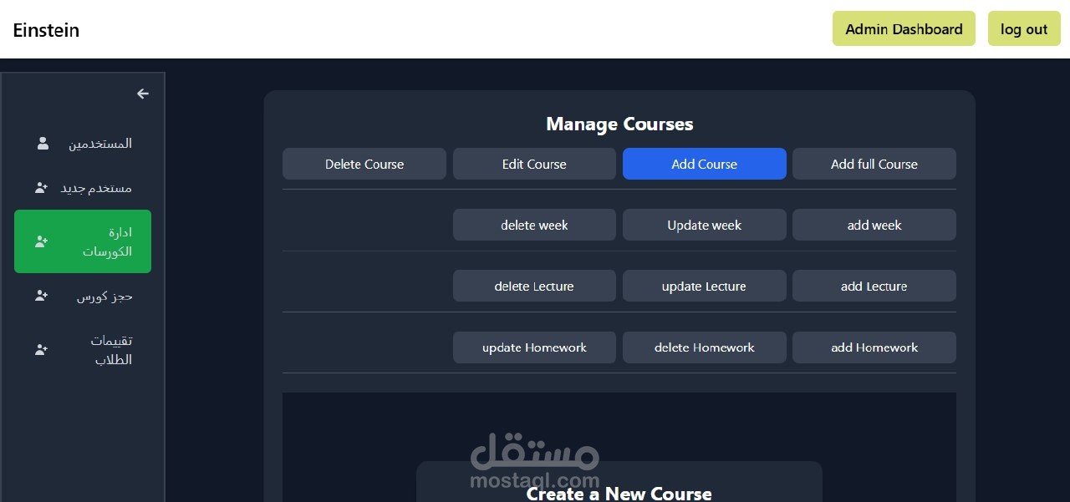
Task: Open the مستخدم جديد sidebar item
Action: [83, 188]
